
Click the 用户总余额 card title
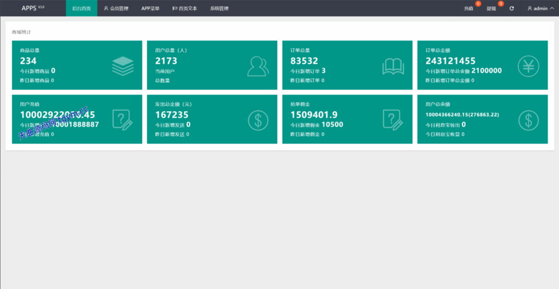pos(438,104)
